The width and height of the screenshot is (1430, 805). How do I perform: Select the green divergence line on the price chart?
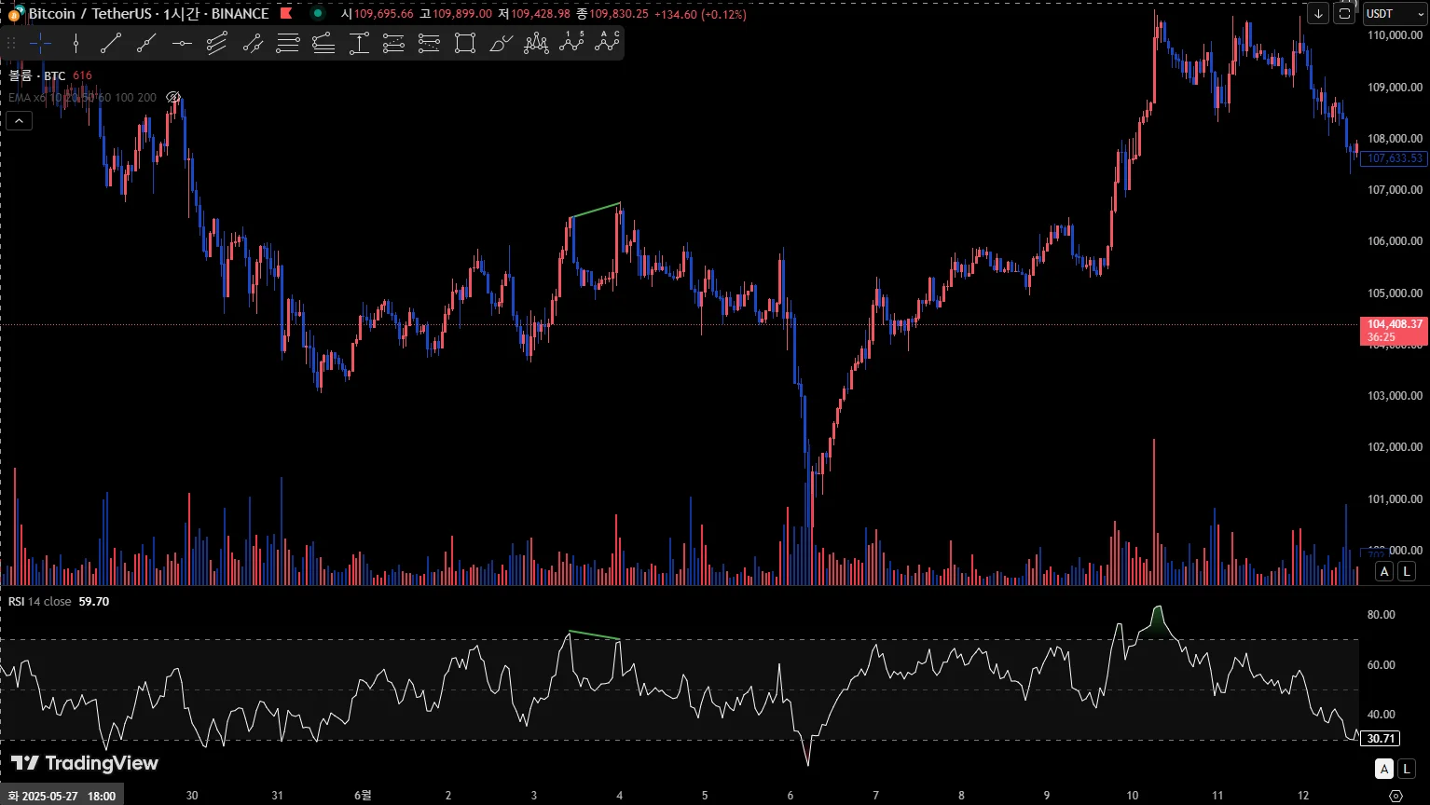click(596, 210)
